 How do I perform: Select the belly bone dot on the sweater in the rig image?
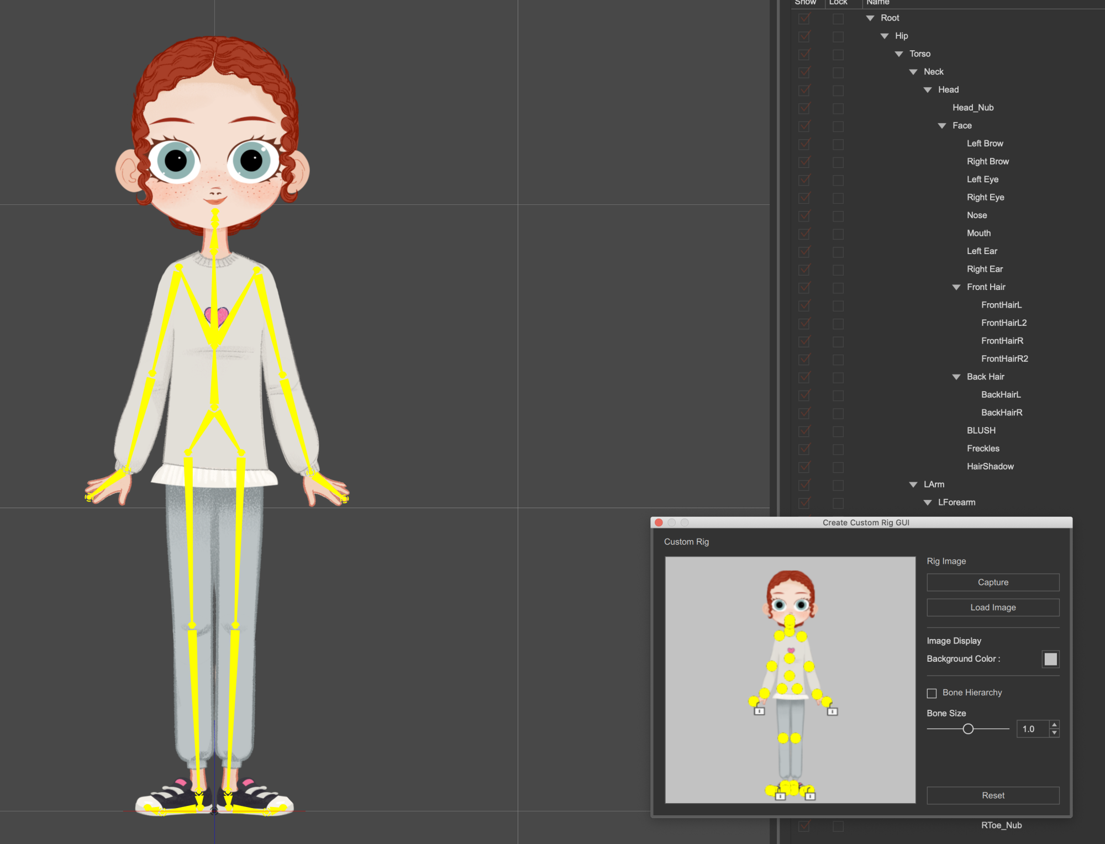(x=790, y=676)
